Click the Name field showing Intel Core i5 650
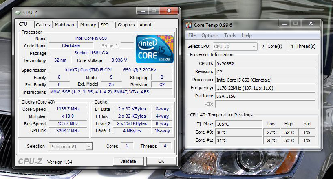333x179 pixels. [91, 38]
